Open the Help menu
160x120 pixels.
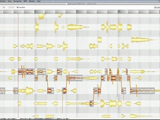39,1
